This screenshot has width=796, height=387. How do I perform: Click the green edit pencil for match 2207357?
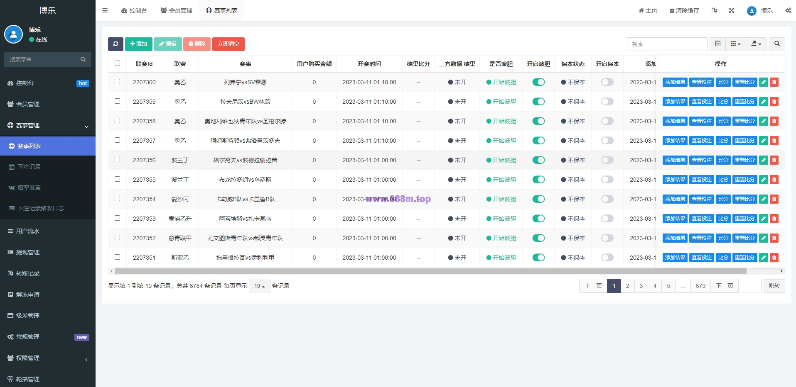pos(764,141)
